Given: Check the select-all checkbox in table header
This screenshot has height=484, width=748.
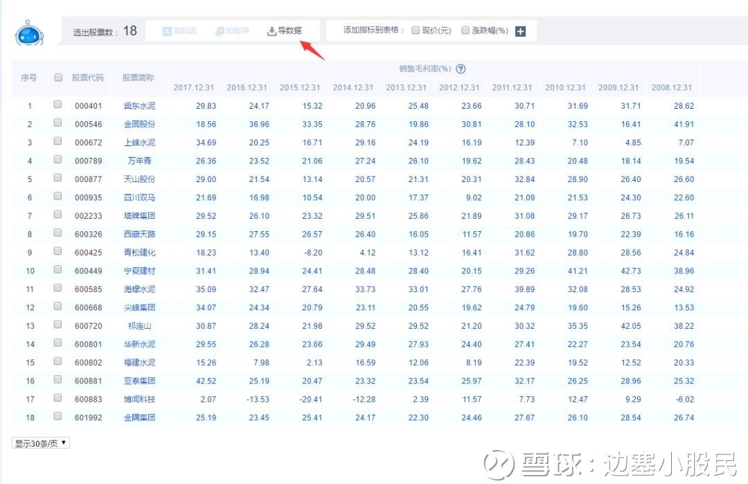Looking at the screenshot, I should pos(57,78).
